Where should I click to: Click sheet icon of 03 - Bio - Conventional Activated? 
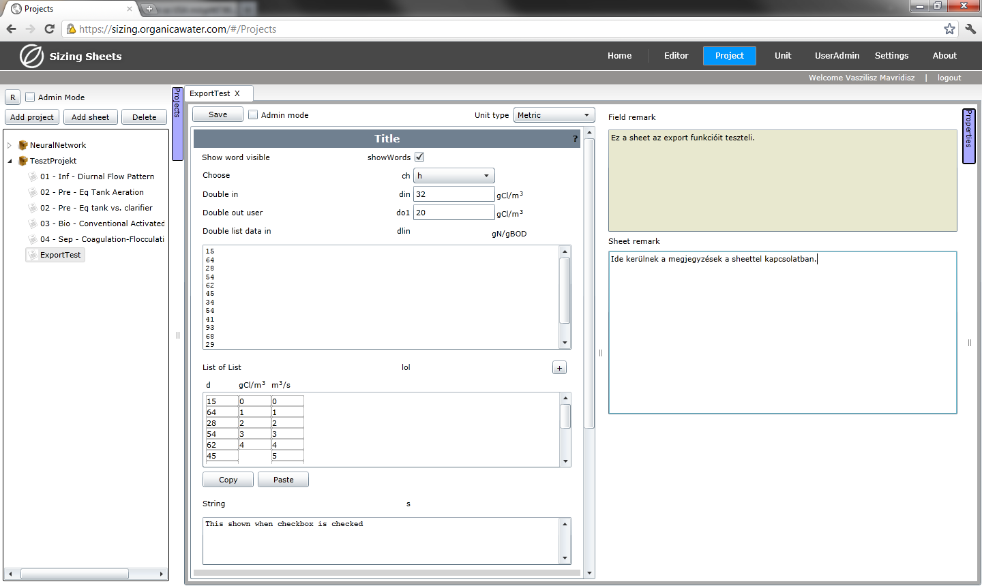(x=33, y=223)
